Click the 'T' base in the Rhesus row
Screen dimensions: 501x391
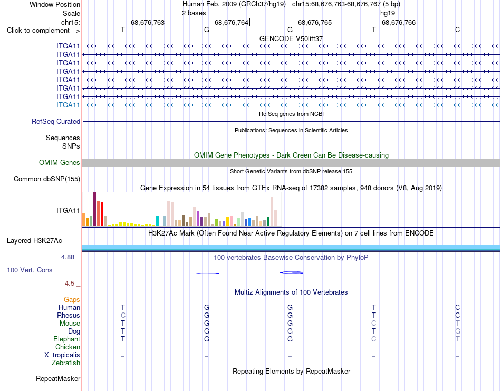[x=374, y=315]
